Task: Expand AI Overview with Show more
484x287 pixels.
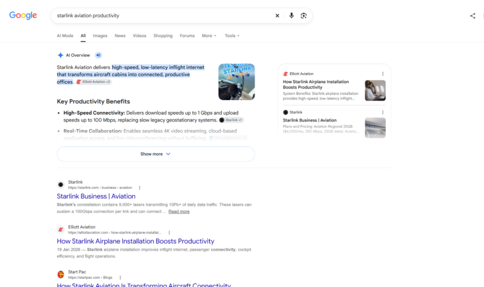Action: pyautogui.click(x=156, y=154)
